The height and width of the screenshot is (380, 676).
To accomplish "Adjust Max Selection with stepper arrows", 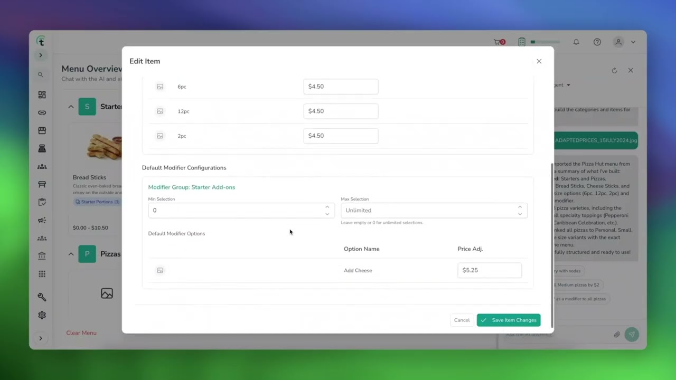I will click(x=520, y=210).
